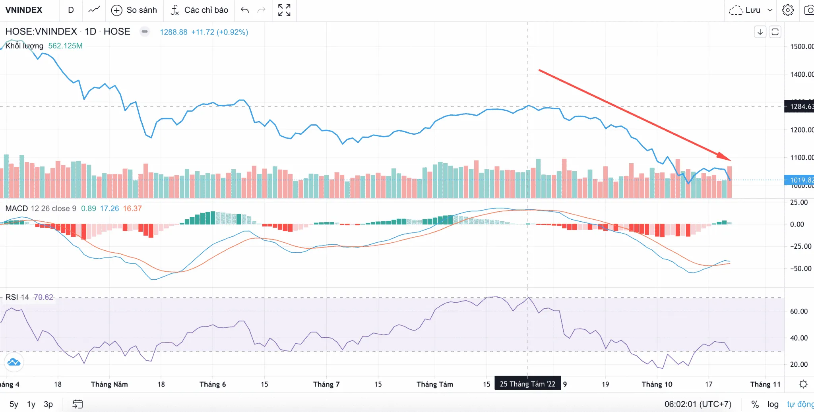Select the Khối lượng volume legend
Image resolution: width=814 pixels, height=412 pixels.
point(24,46)
